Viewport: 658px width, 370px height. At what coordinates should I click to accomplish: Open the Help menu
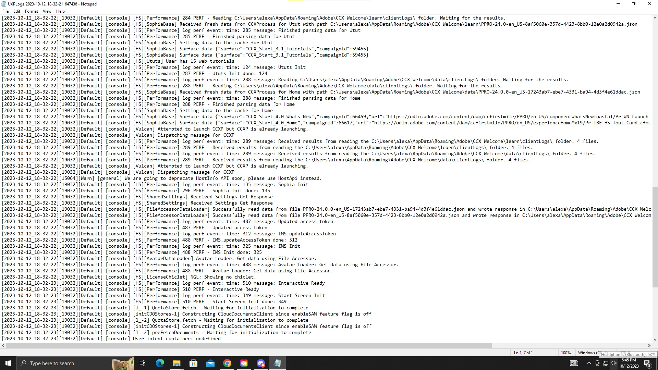click(60, 11)
